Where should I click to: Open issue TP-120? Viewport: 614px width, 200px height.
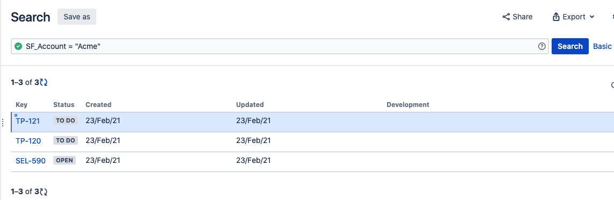pos(28,140)
